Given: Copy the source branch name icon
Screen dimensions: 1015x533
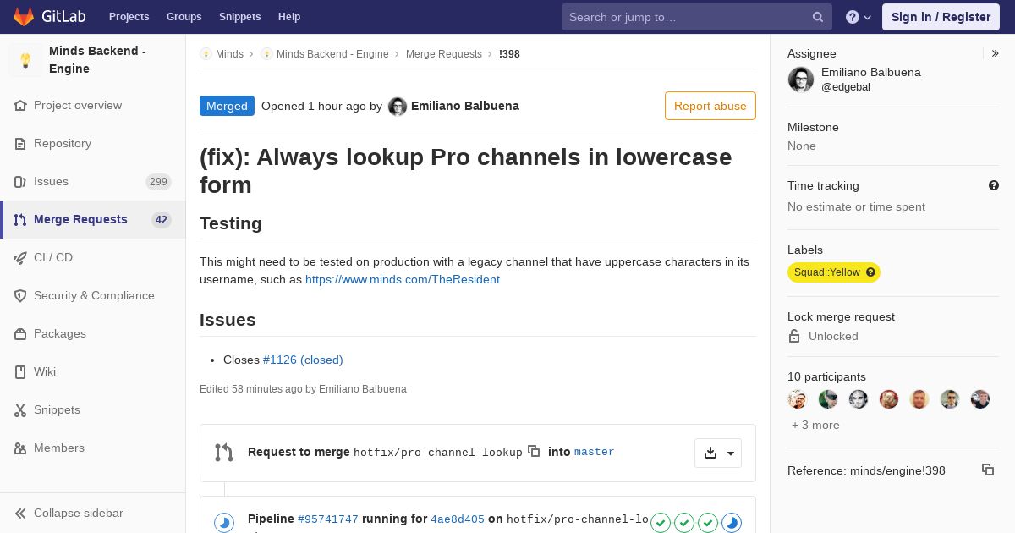Looking at the screenshot, I should [x=534, y=451].
